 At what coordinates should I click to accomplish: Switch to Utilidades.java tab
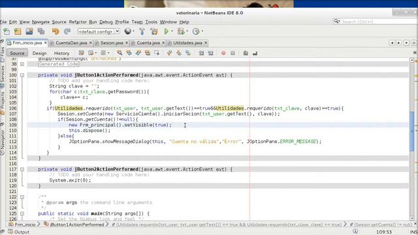point(187,42)
